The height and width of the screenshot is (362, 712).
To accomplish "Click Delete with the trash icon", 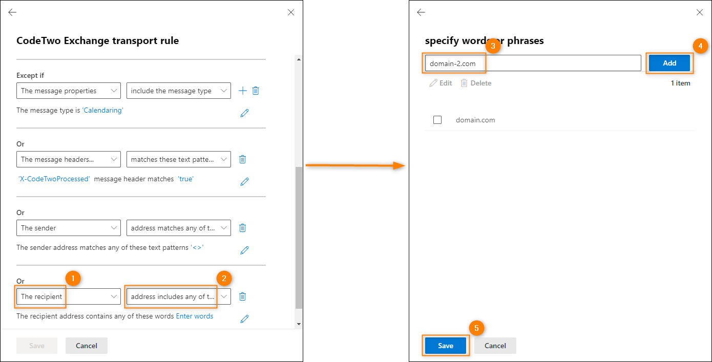I will (476, 83).
